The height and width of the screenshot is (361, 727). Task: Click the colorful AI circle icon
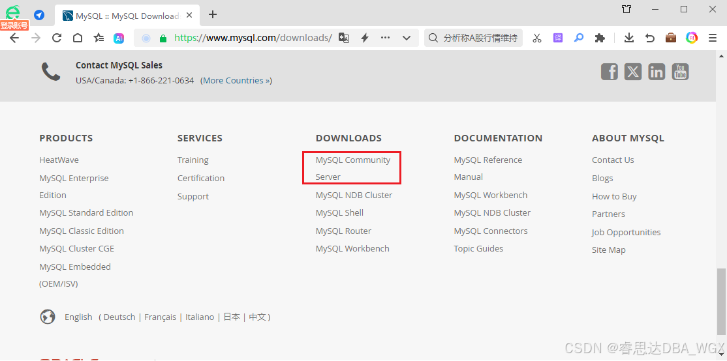[x=692, y=38]
